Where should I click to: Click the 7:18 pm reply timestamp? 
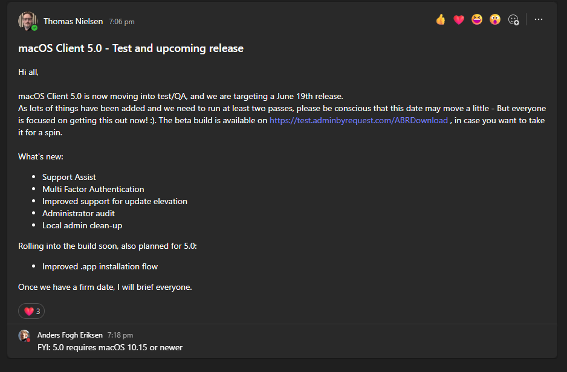coord(120,335)
